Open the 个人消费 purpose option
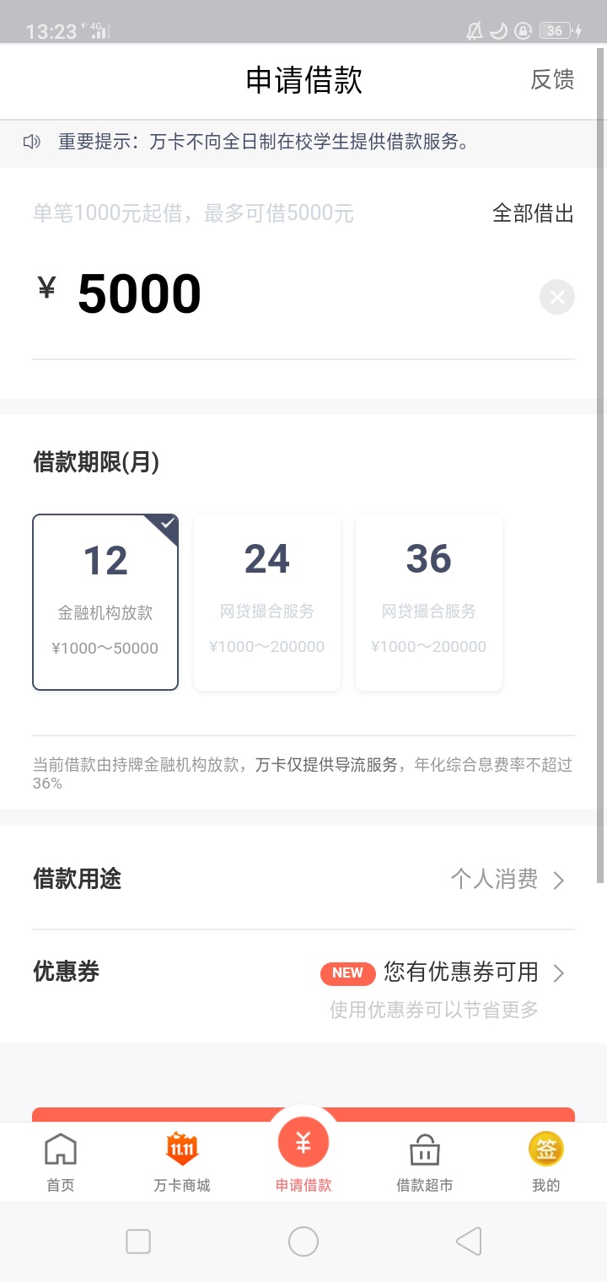 coord(494,880)
